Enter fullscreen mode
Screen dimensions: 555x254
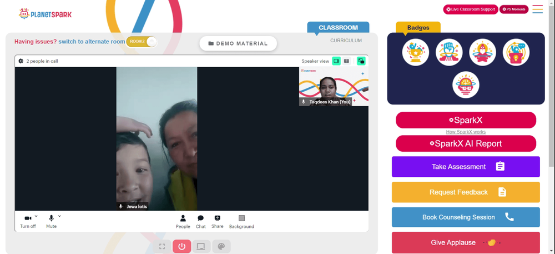click(x=162, y=246)
